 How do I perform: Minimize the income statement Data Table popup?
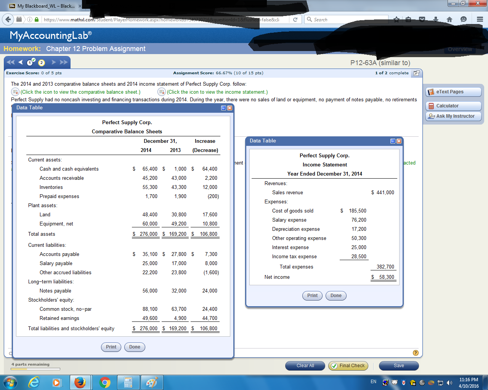pyautogui.click(x=393, y=141)
